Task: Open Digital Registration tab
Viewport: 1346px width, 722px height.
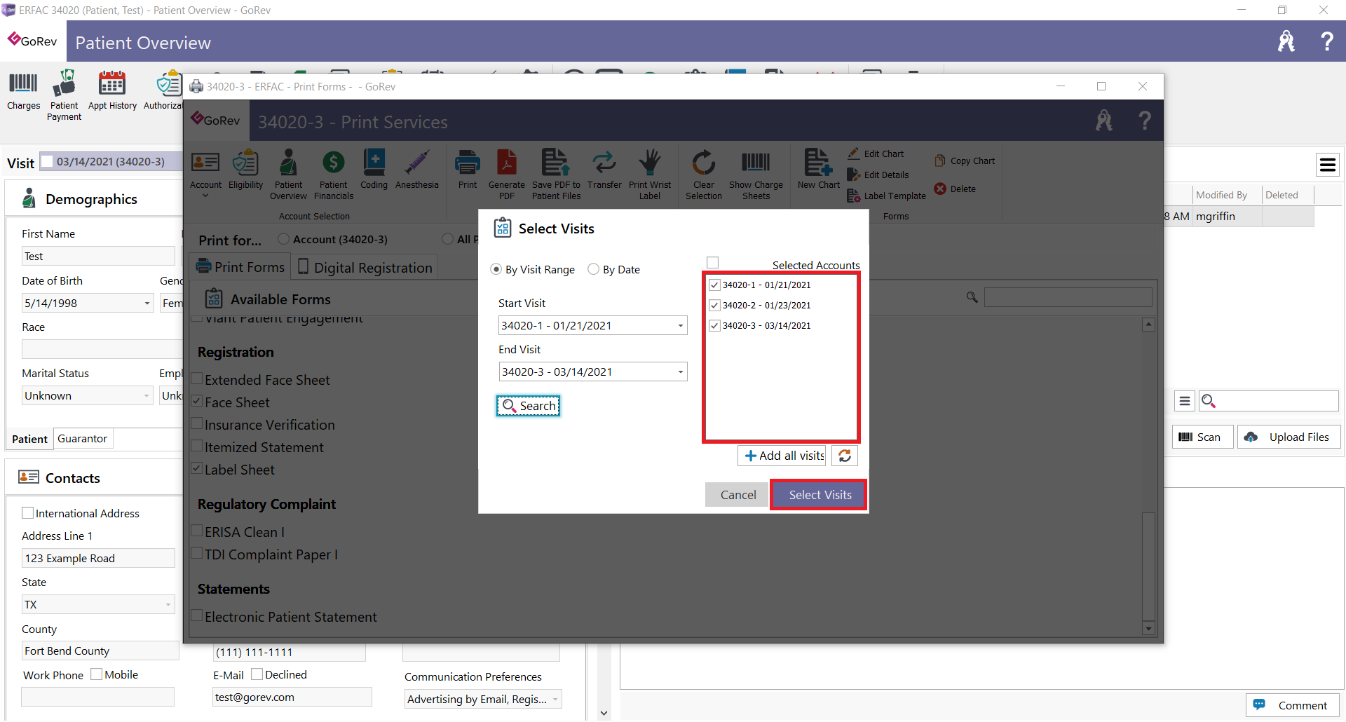Action: tap(365, 267)
